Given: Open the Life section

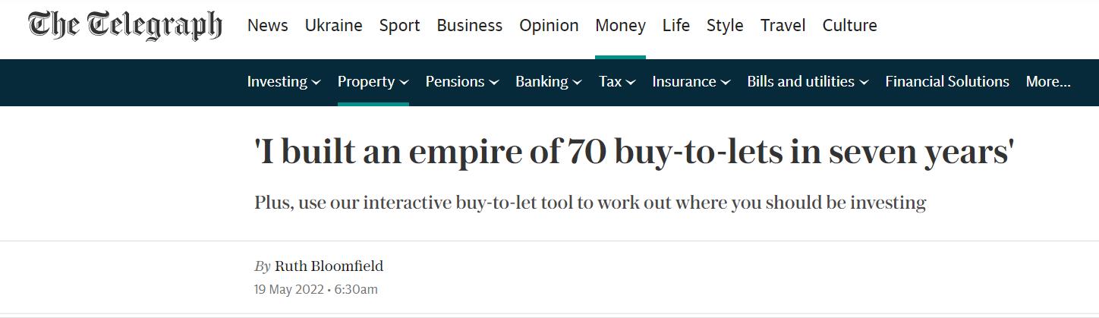Looking at the screenshot, I should pos(675,26).
